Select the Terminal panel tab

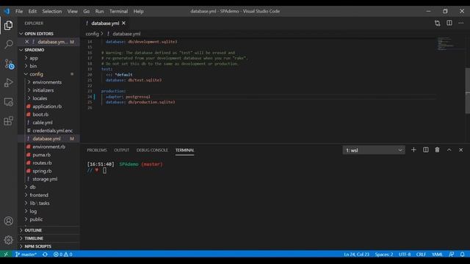pyautogui.click(x=184, y=150)
